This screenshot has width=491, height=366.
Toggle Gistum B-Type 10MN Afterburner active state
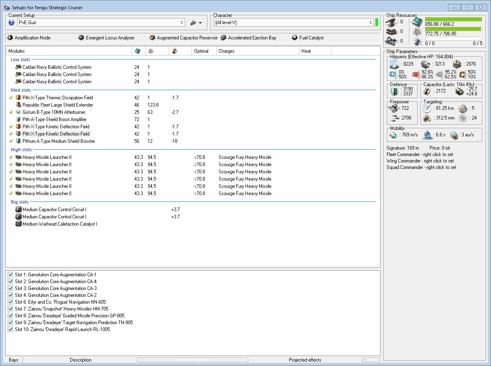[x=11, y=112]
